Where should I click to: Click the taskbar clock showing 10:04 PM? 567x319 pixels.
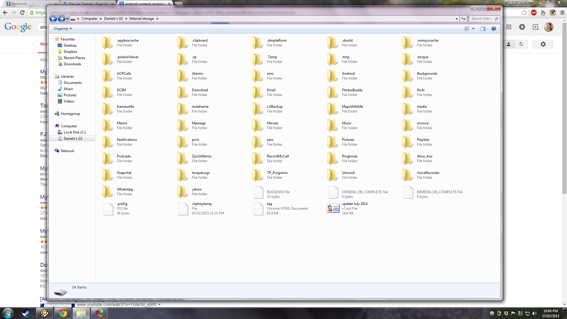550,313
